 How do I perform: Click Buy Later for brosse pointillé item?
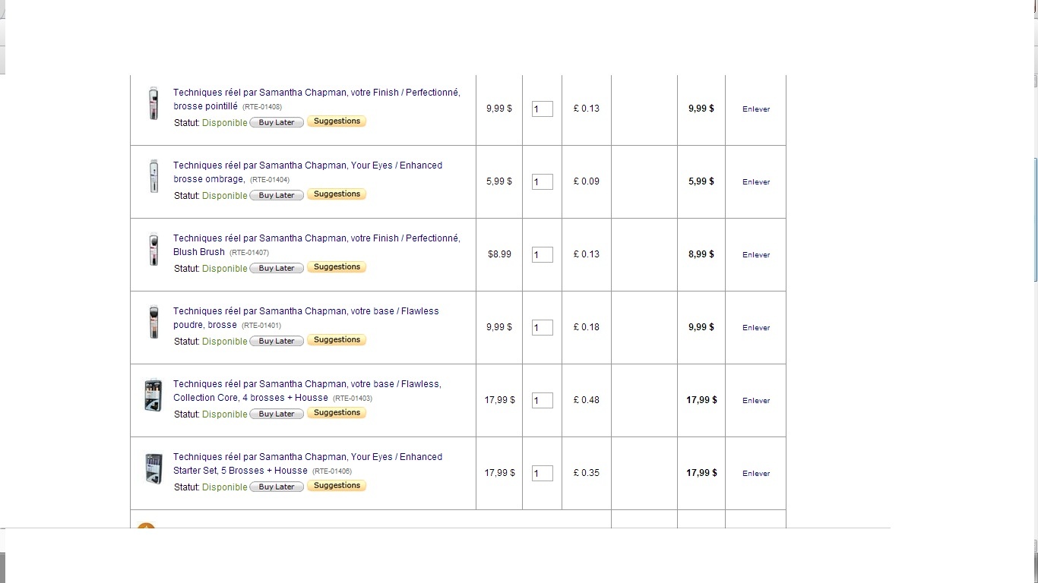point(277,122)
